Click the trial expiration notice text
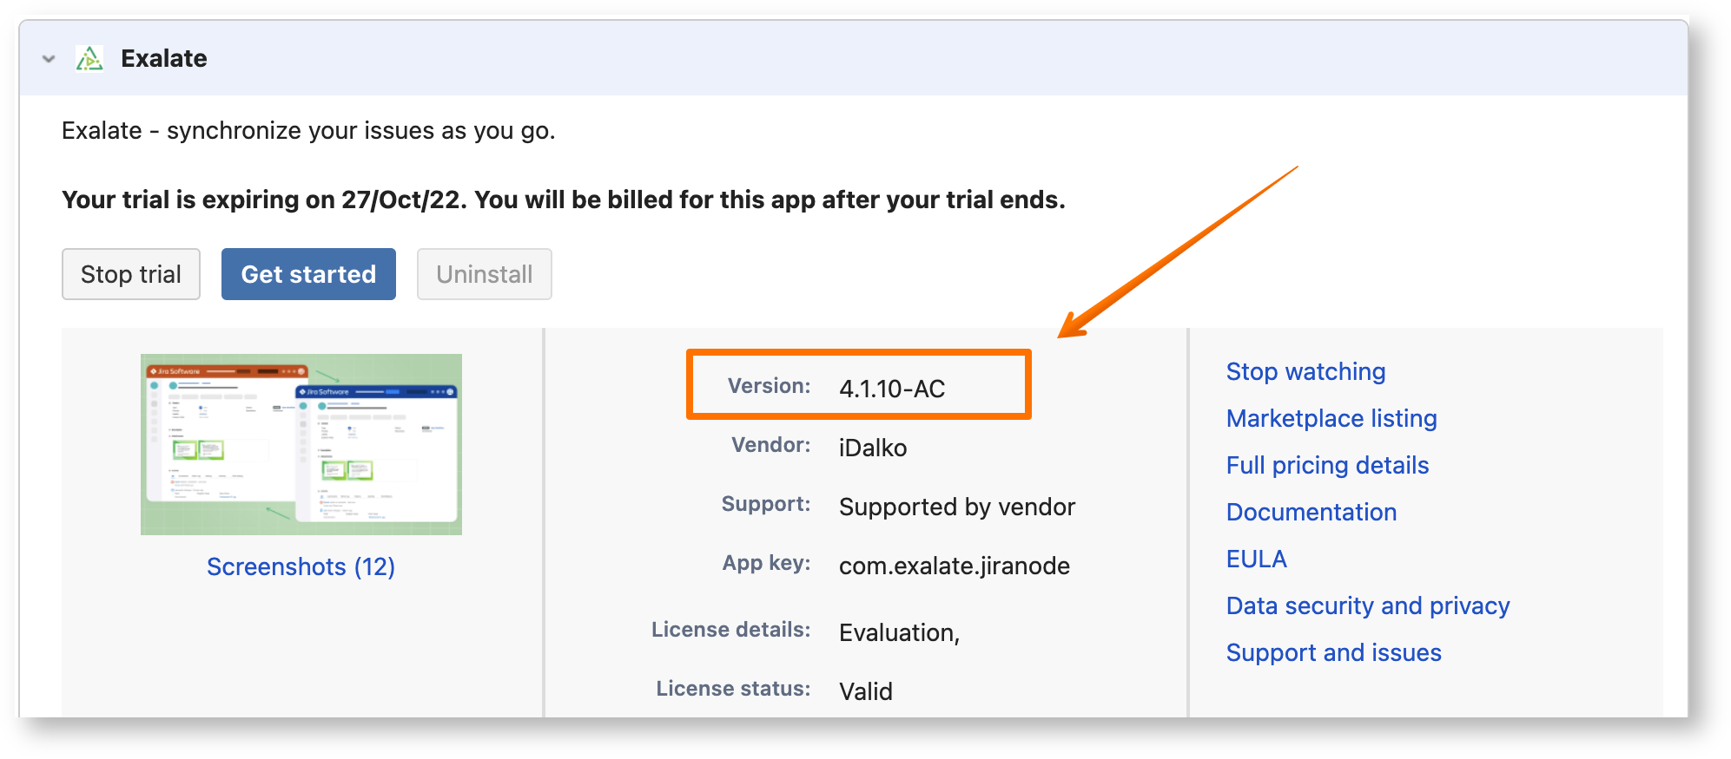The height and width of the screenshot is (759, 1731). 563,200
